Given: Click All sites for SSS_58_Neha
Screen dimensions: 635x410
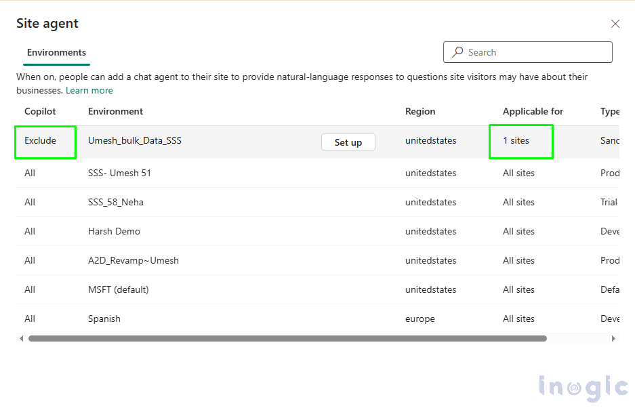Looking at the screenshot, I should [518, 202].
